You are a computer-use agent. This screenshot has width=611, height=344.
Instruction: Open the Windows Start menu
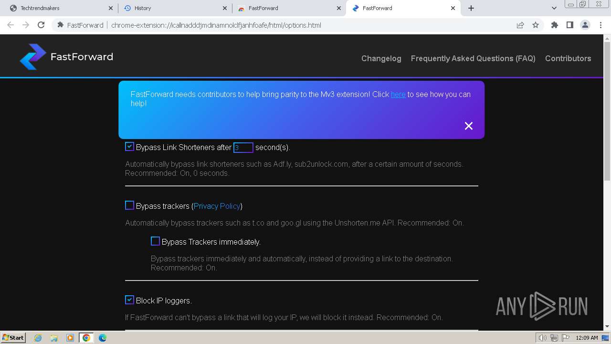[13, 337]
